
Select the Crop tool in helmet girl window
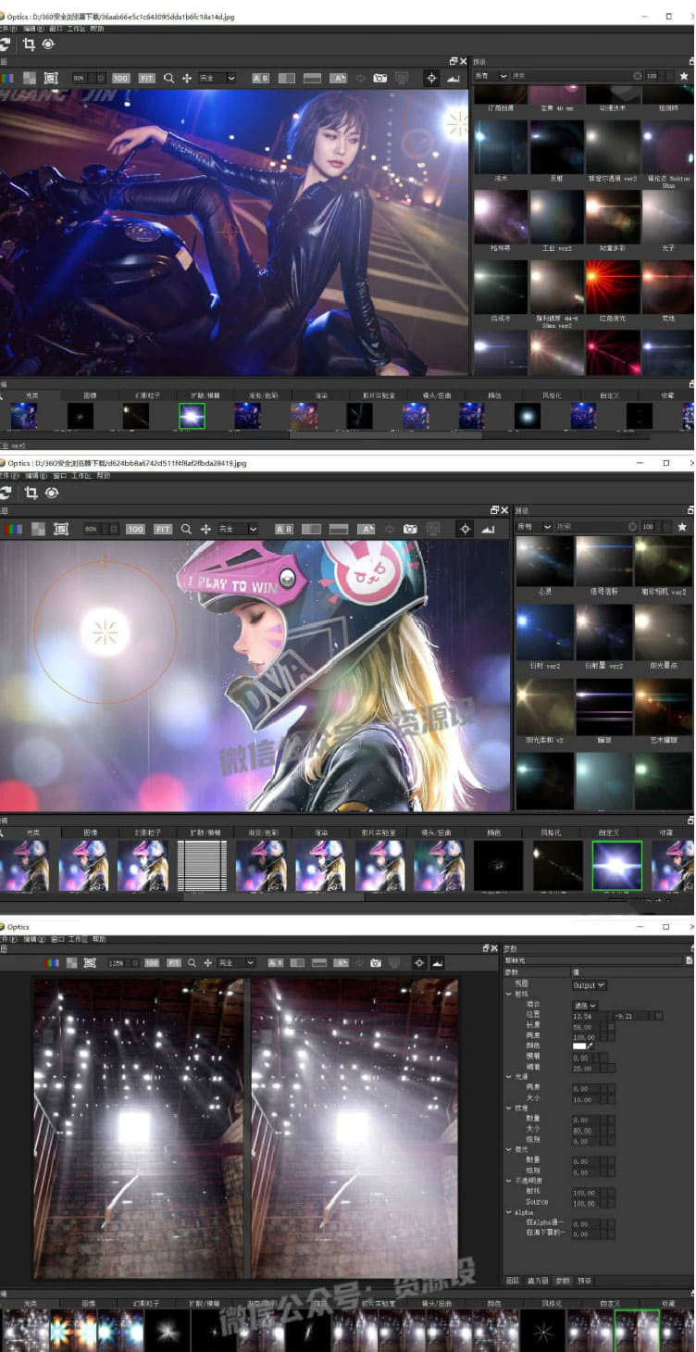point(31,493)
